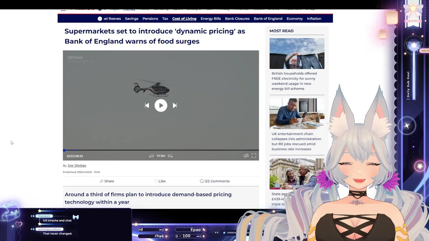Open the video in fullscreen
The height and width of the screenshot is (241, 429).
254,156
